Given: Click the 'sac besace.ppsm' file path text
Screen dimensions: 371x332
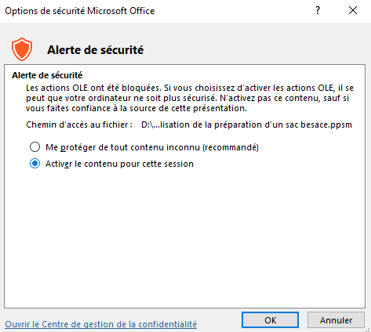Looking at the screenshot, I should 318,125.
